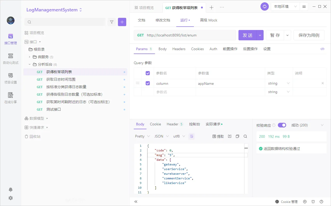The image size is (331, 206).
Task: Click the purple plus button to add new item
Action: (x=122, y=22)
